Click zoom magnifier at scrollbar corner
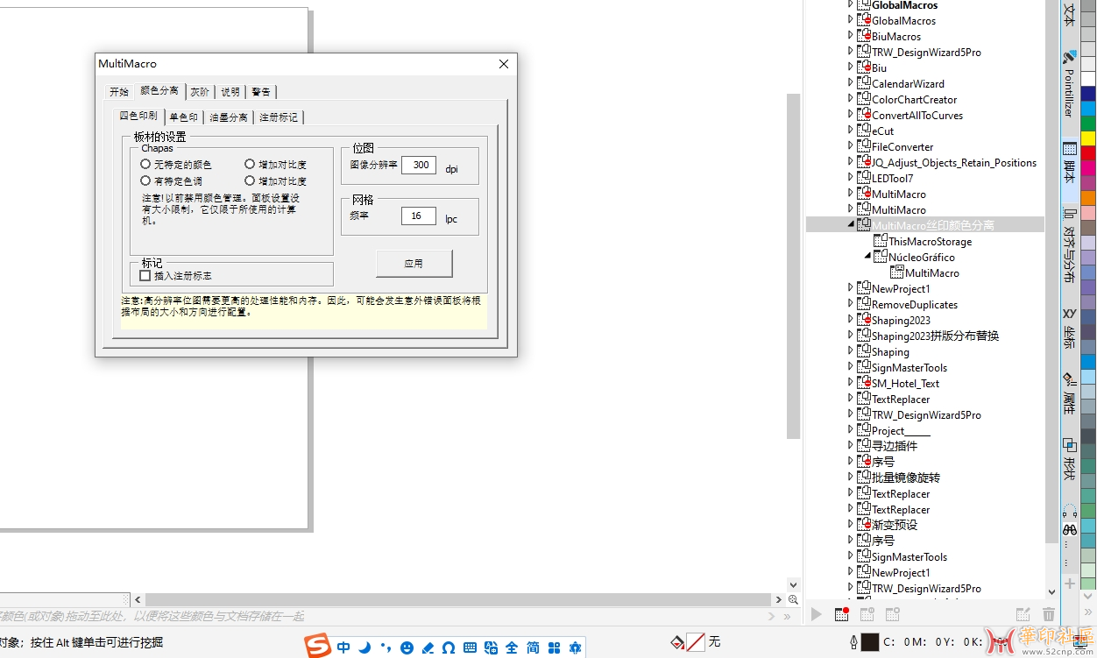The width and height of the screenshot is (1097, 658). (x=793, y=600)
